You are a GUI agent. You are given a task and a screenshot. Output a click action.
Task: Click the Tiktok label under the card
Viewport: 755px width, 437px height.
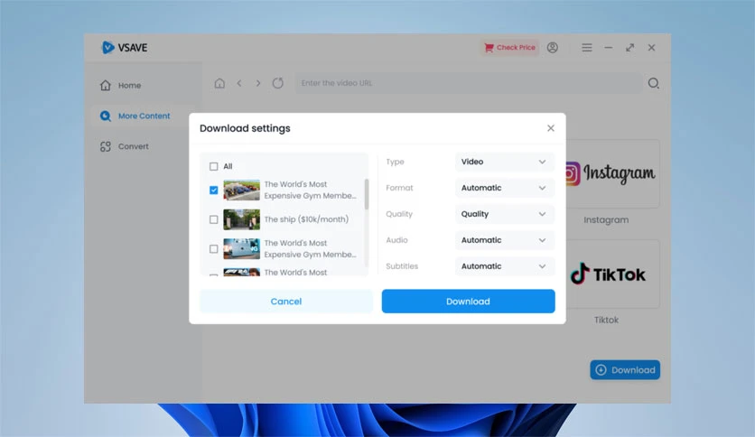click(606, 320)
